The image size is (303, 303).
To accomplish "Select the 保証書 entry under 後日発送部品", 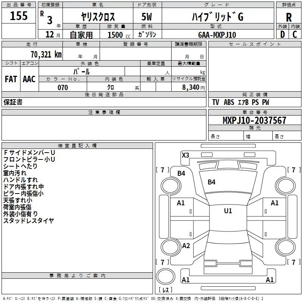I will [13, 102].
